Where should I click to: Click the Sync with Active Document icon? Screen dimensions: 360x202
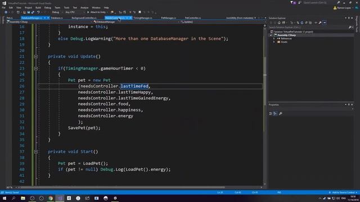pos(298,22)
